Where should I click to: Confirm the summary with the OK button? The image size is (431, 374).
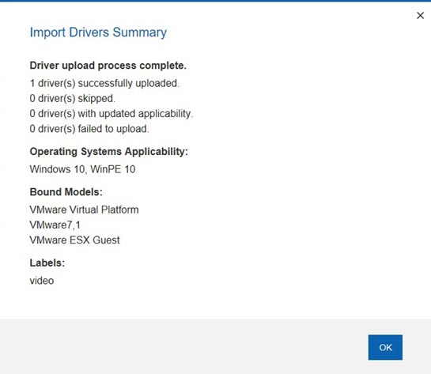tap(385, 347)
